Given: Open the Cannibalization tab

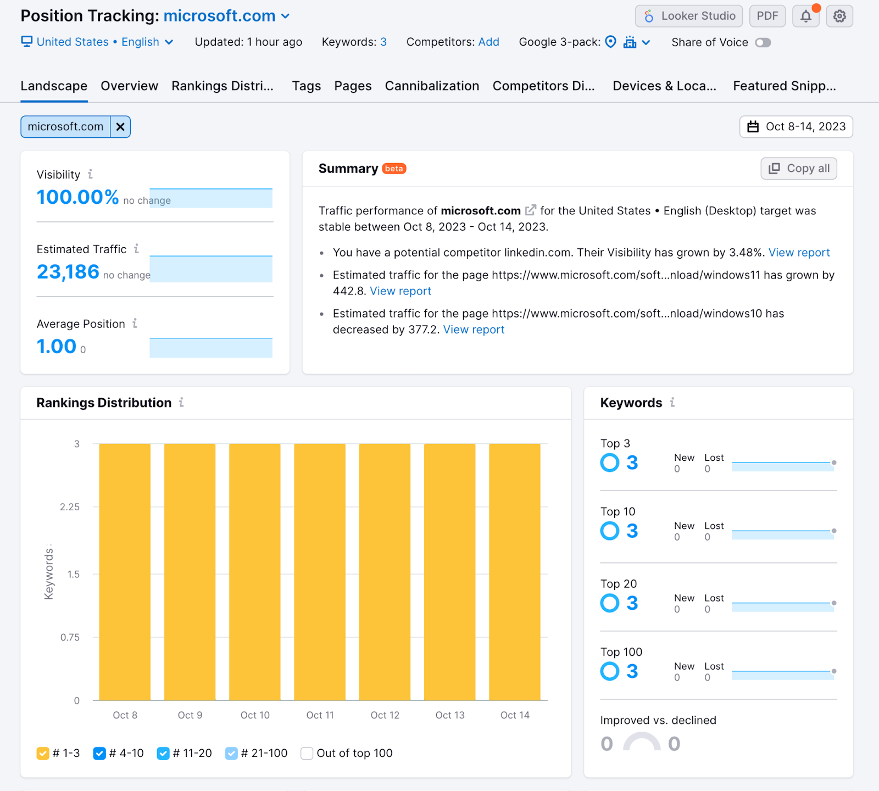Looking at the screenshot, I should [432, 86].
